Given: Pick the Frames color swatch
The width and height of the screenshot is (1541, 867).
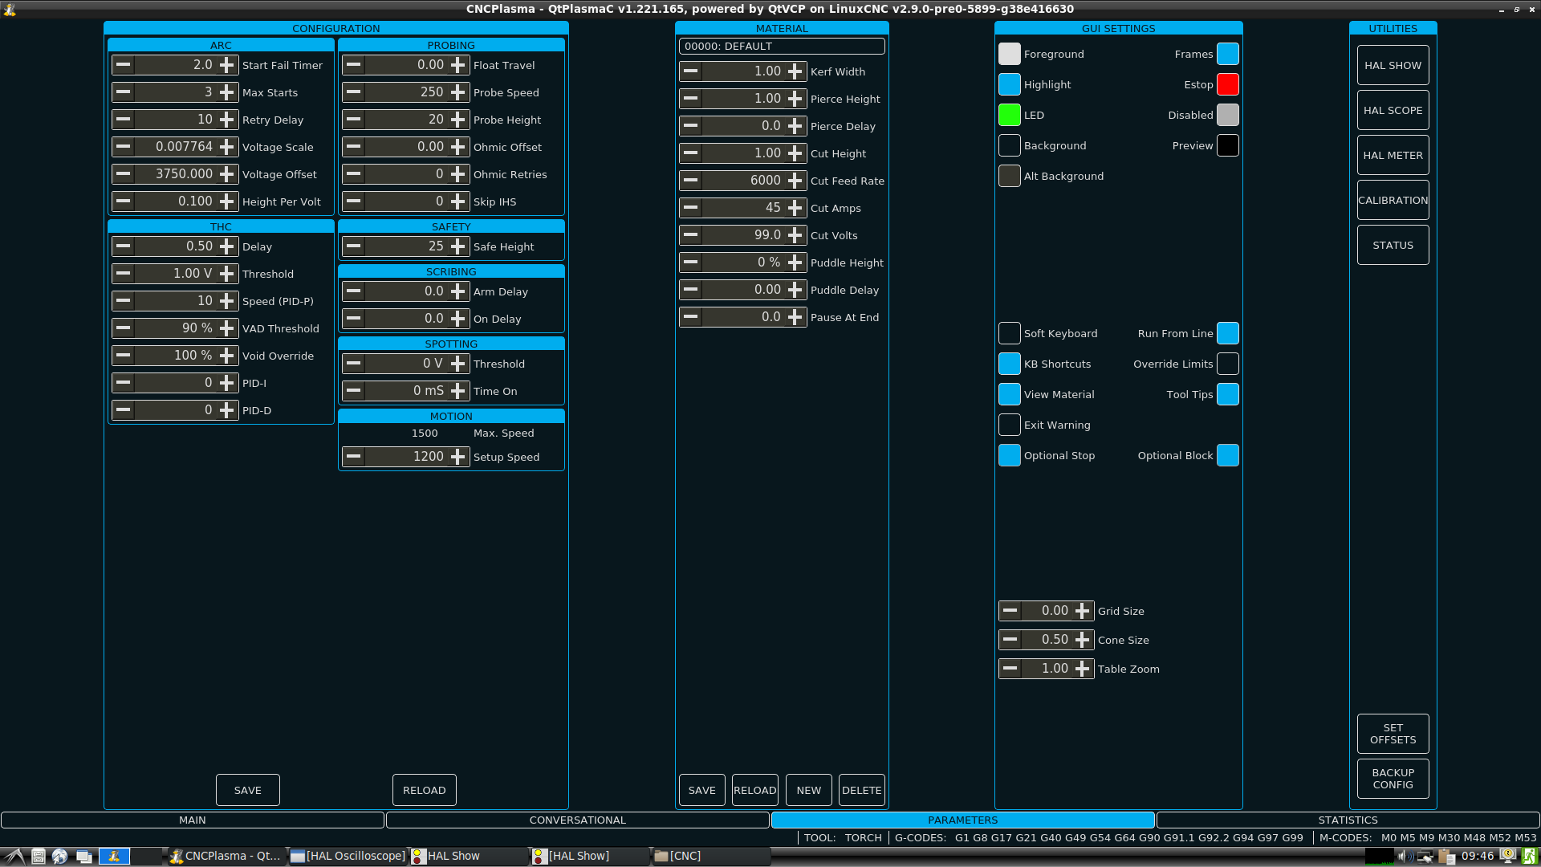Looking at the screenshot, I should (x=1228, y=54).
